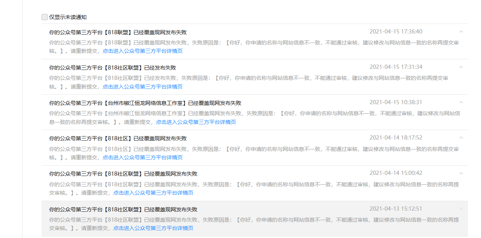Click the notification title dated 2021-04-14 15:00:42
Image resolution: width=481 pixels, height=238 pixels.
pyautogui.click(x=123, y=174)
